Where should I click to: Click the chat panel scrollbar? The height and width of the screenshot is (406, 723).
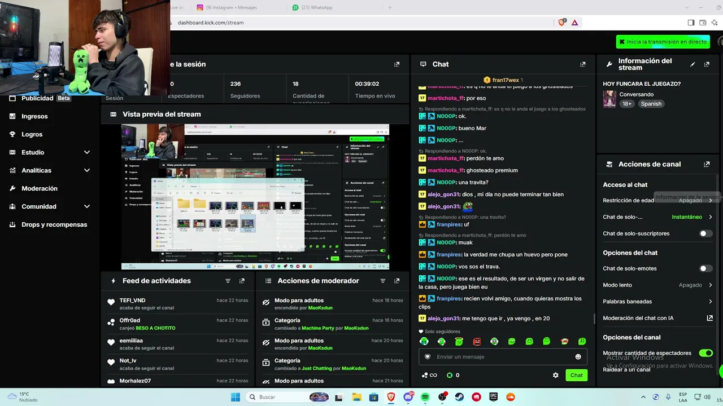tap(593, 319)
